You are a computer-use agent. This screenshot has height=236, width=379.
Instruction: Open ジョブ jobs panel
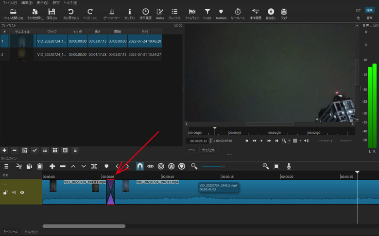coord(284,14)
